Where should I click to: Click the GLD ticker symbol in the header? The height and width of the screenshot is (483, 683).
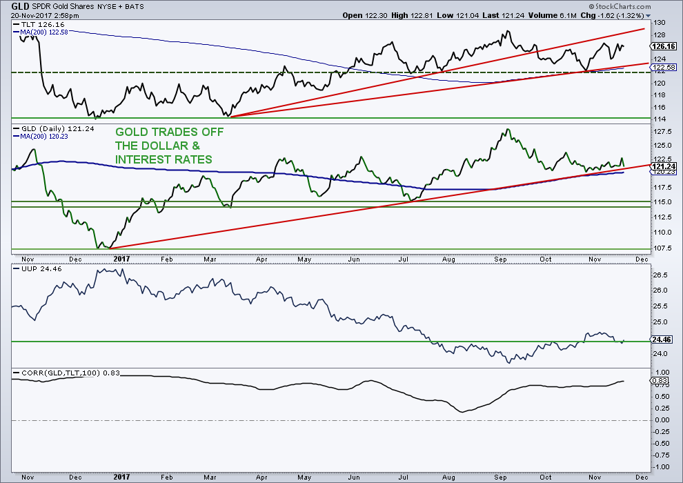(x=21, y=6)
